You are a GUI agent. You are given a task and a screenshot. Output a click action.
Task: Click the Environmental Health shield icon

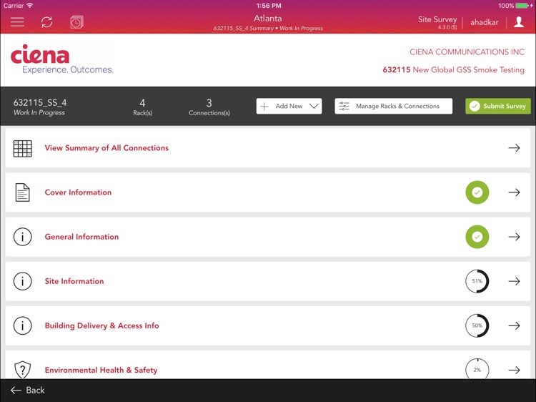click(x=23, y=370)
